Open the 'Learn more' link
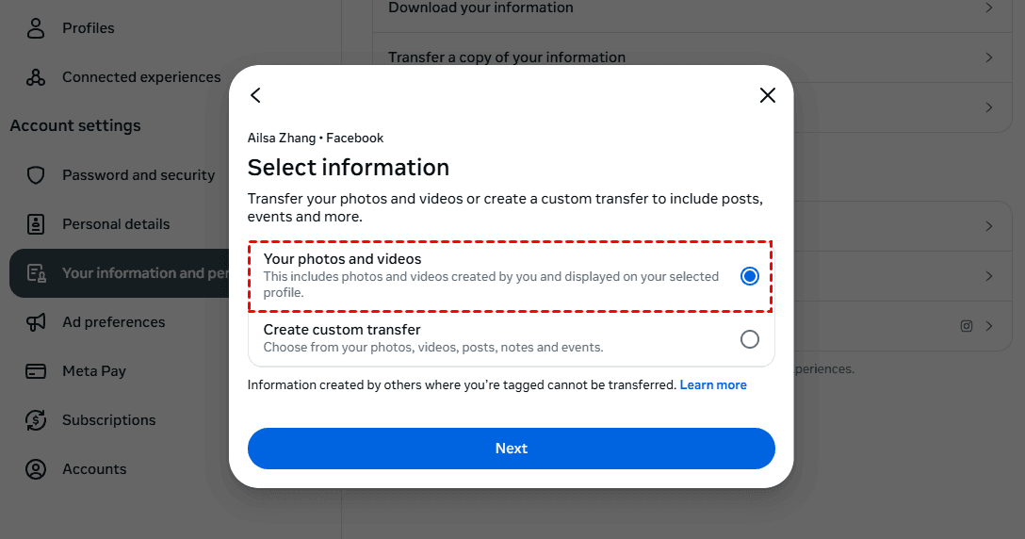This screenshot has height=539, width=1025. click(713, 384)
